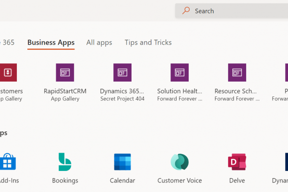Launch the Delve app icon
The image size is (288, 192).
click(237, 162)
